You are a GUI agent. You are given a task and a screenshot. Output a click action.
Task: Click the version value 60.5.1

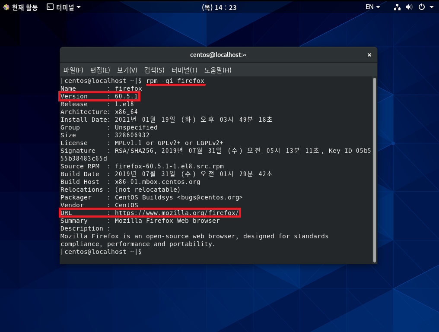pos(126,97)
